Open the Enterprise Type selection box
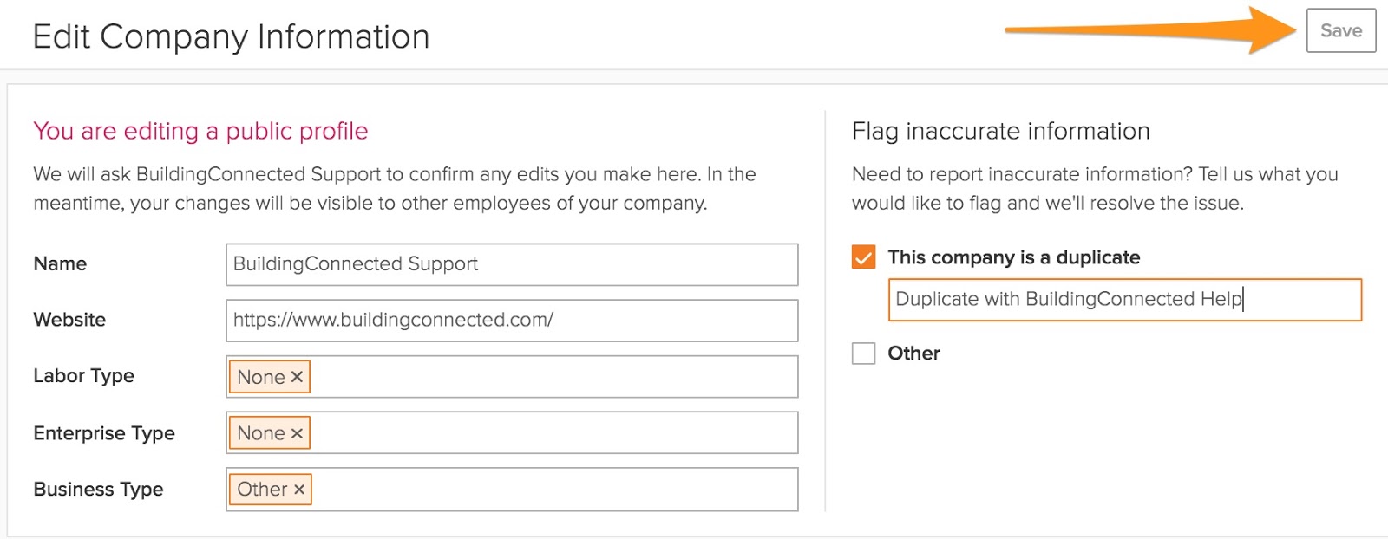This screenshot has height=539, width=1388. coord(555,433)
